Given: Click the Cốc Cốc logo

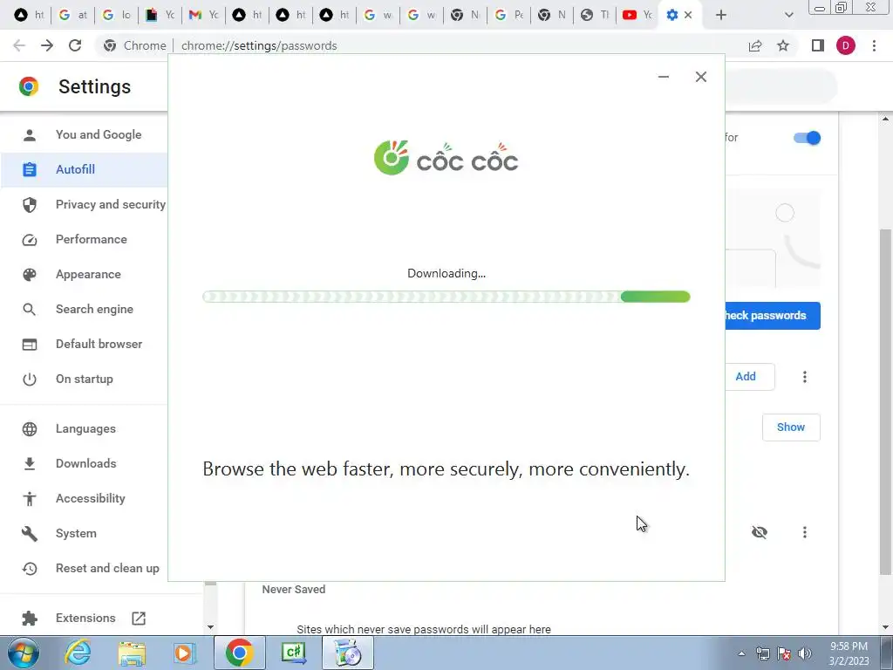Looking at the screenshot, I should [446, 158].
